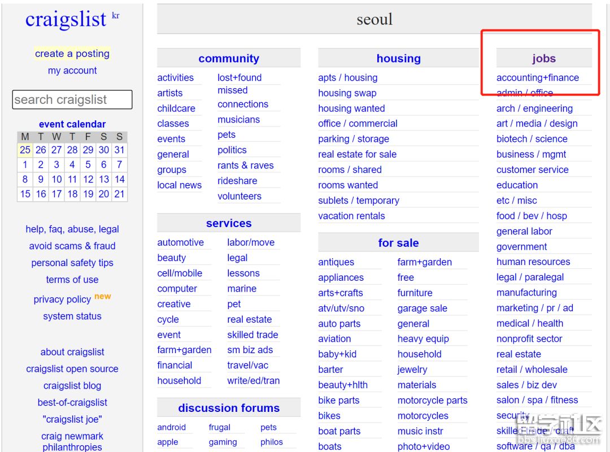Browse apts / housing listings
Viewport: 610px width, 452px height.
click(348, 77)
